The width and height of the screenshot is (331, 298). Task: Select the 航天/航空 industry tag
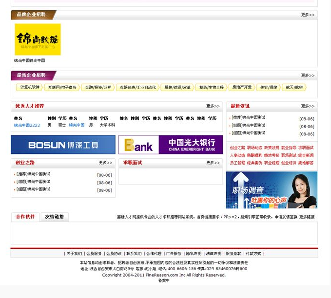pyautogui.click(x=294, y=87)
